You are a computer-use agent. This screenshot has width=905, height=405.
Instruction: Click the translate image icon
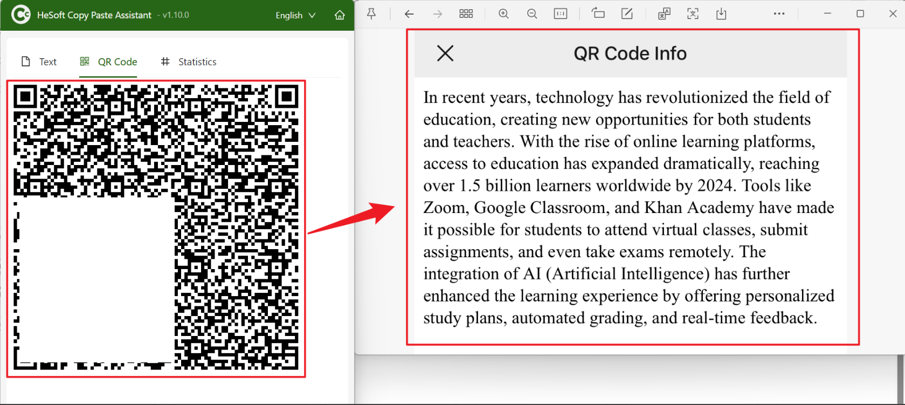click(x=664, y=13)
